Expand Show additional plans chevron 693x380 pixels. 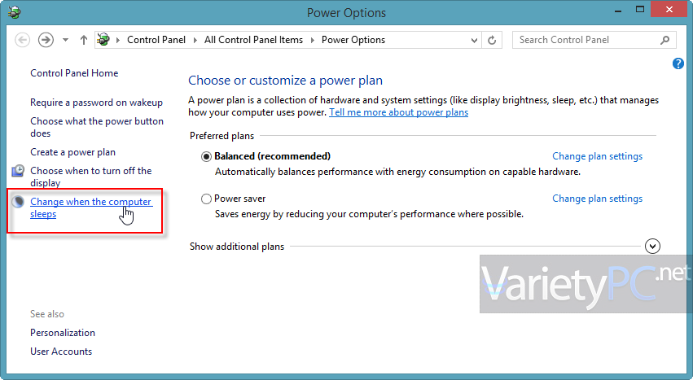tap(652, 246)
